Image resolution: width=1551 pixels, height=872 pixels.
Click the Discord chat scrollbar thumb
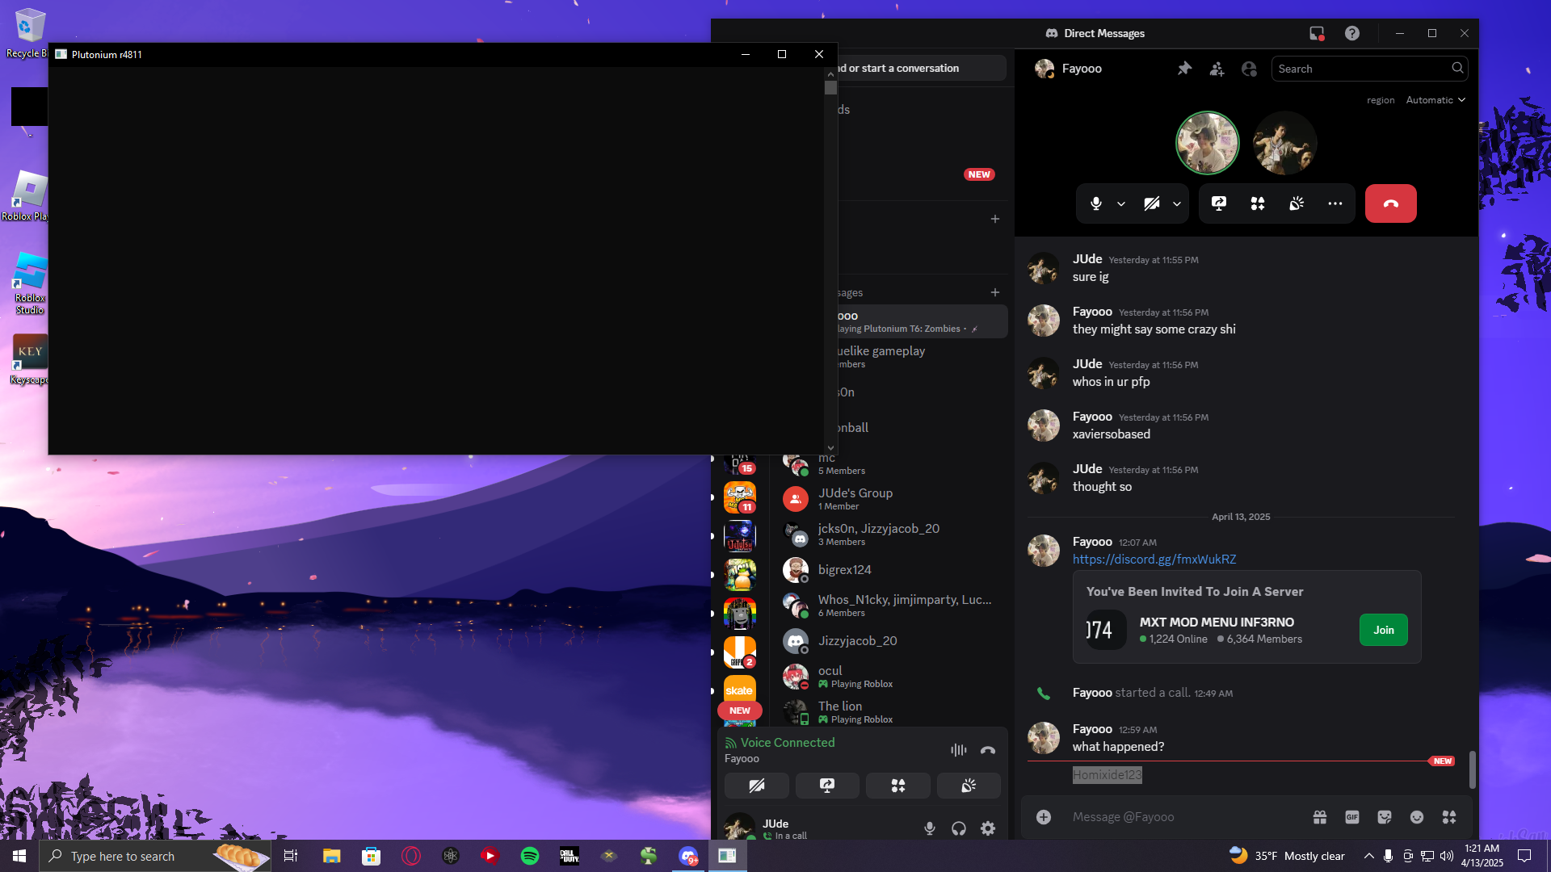pos(1472,769)
